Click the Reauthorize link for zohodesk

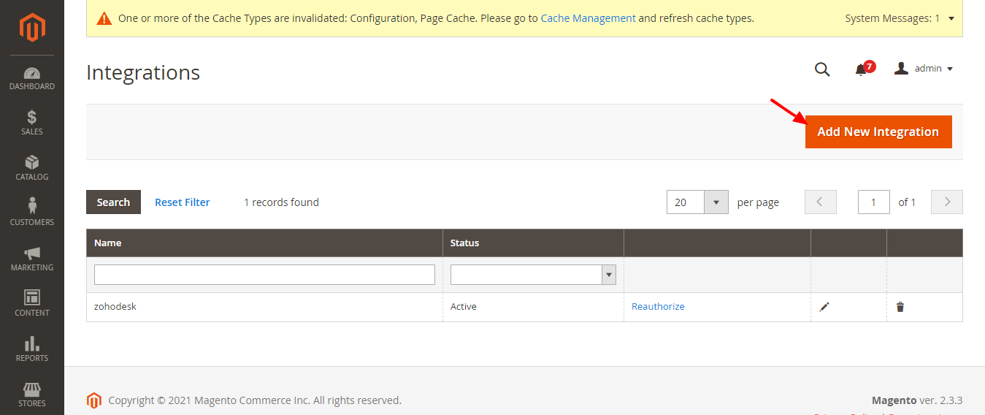[x=658, y=307]
